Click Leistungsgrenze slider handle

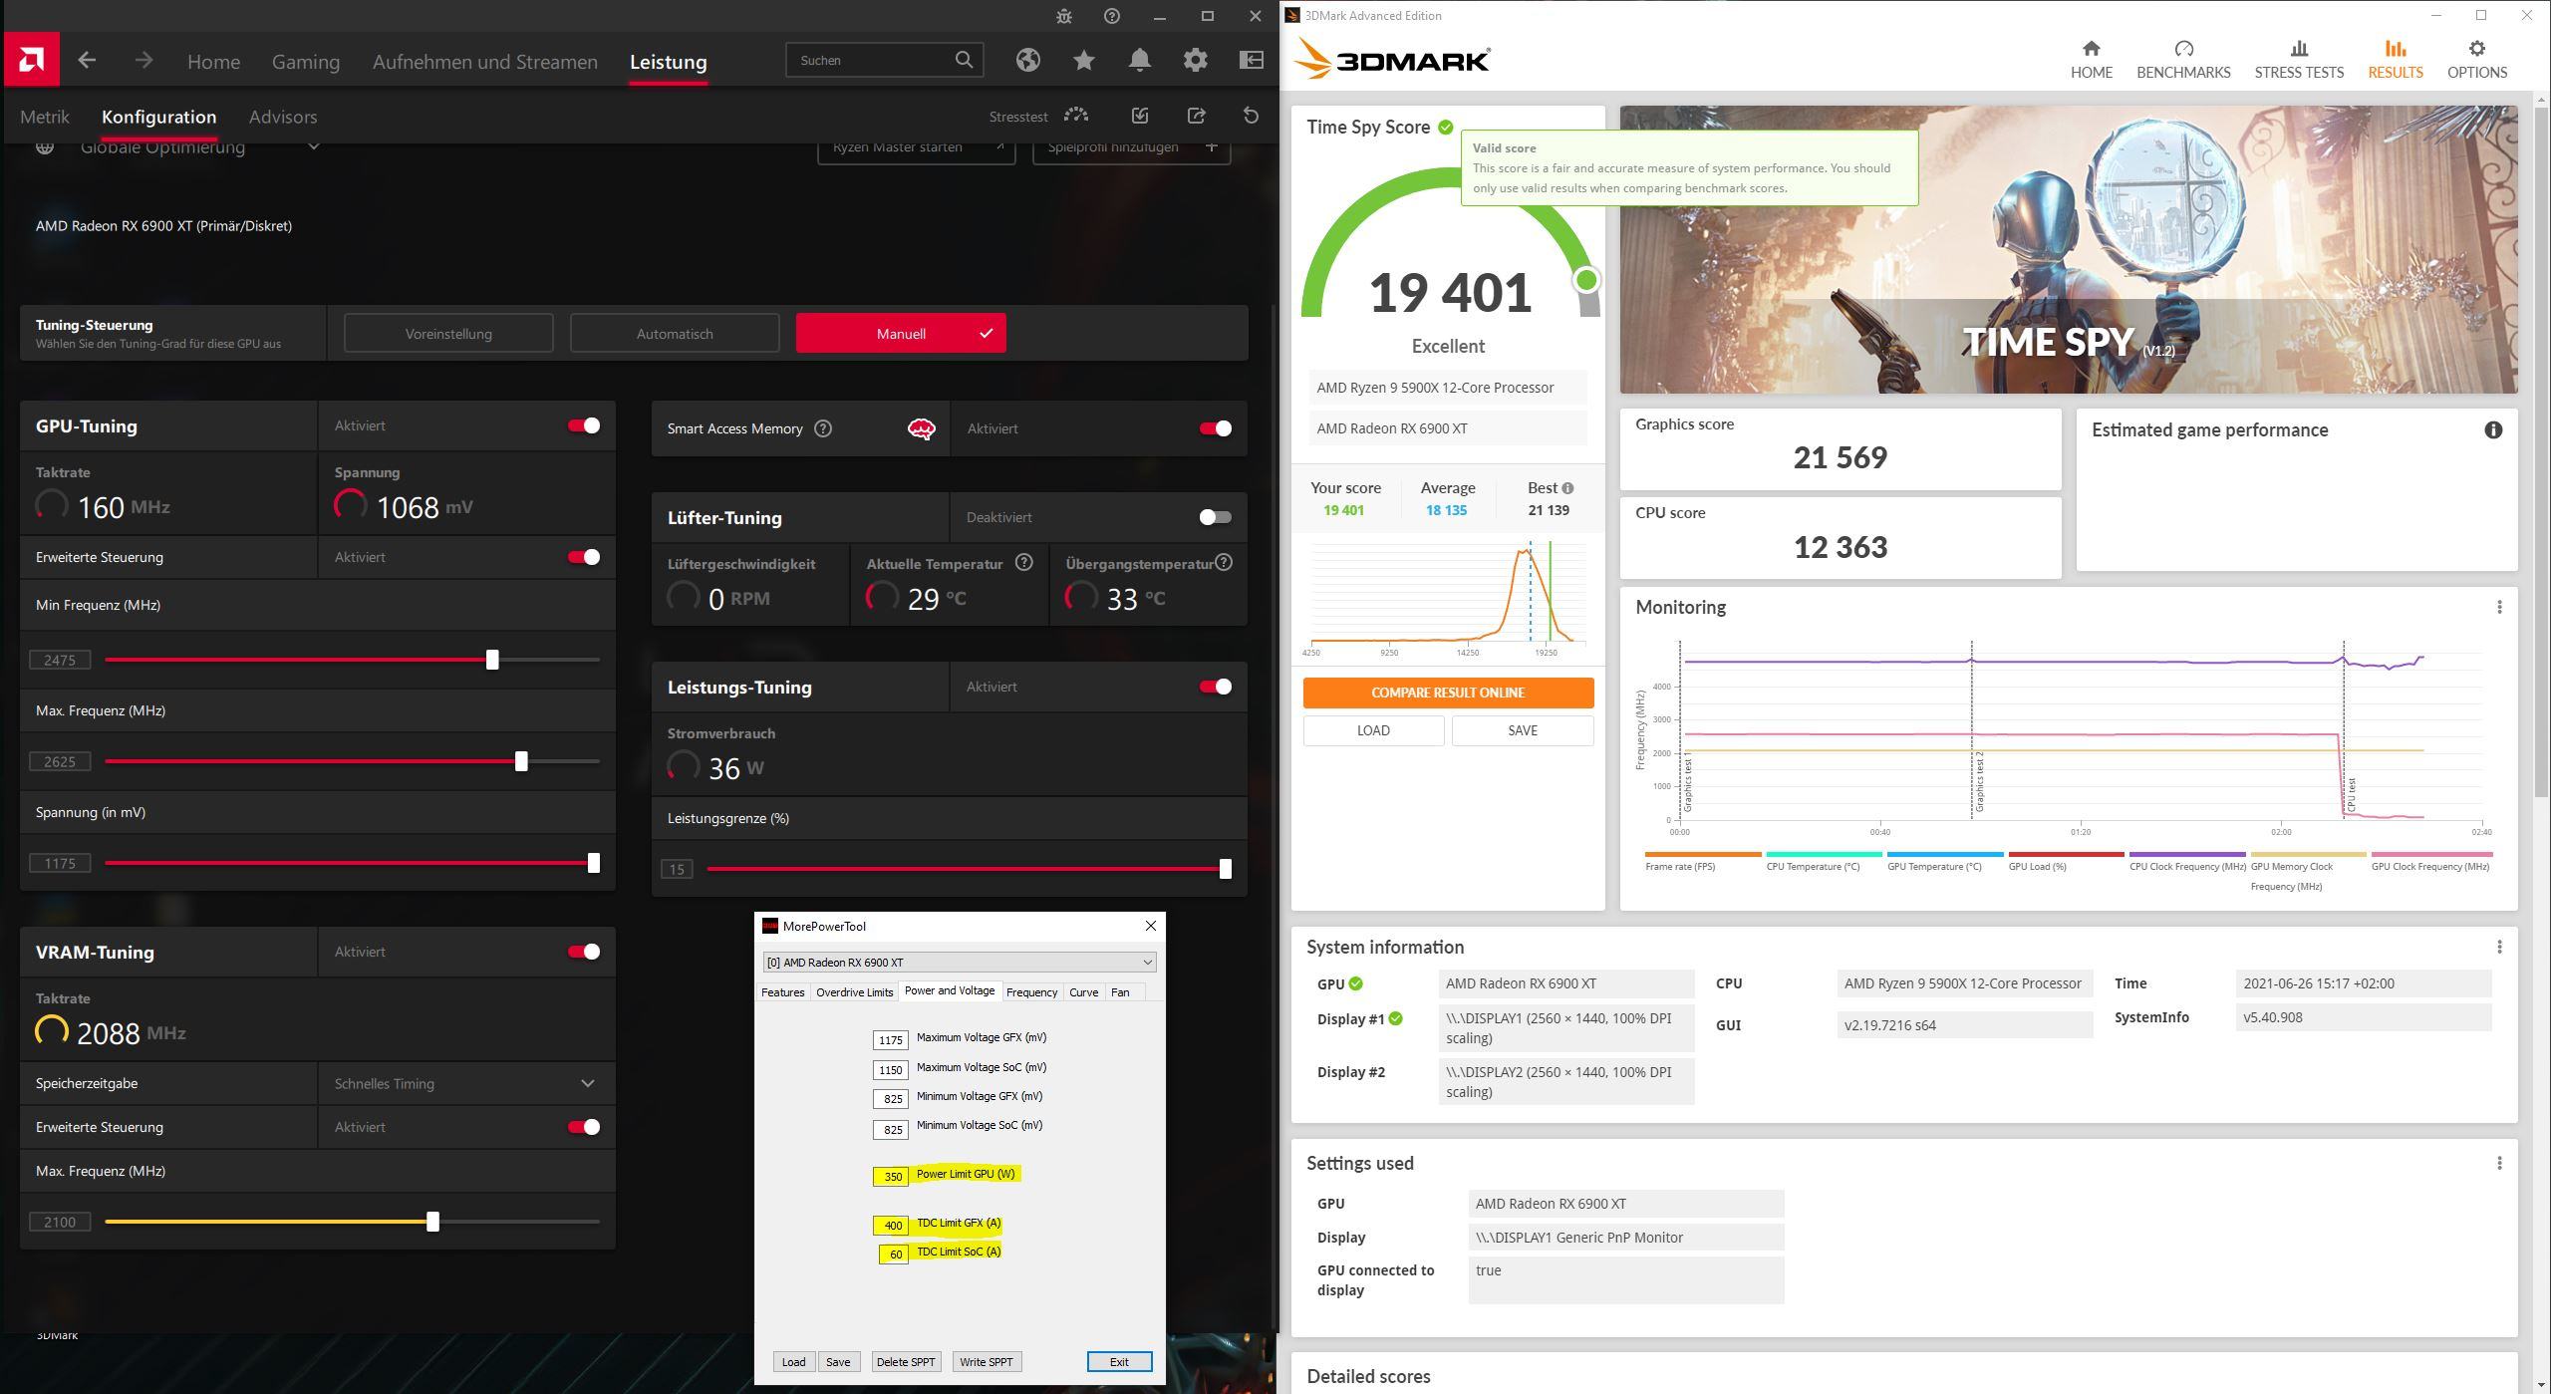1225,869
